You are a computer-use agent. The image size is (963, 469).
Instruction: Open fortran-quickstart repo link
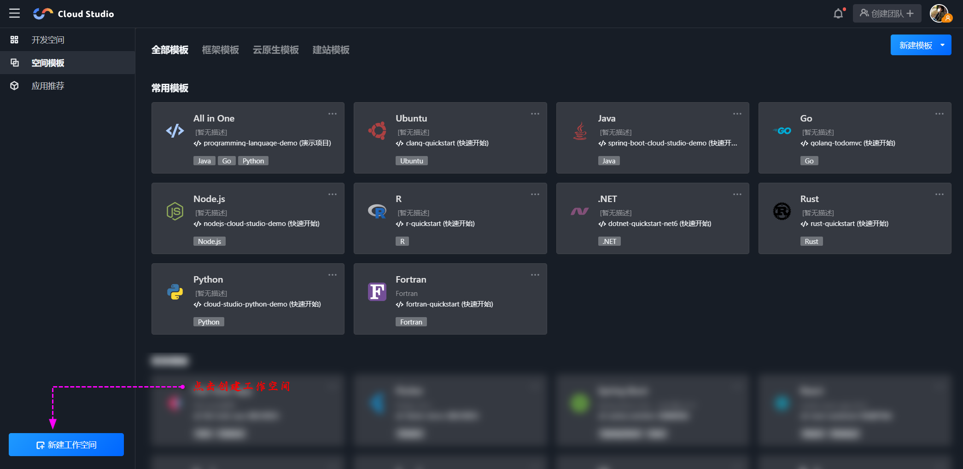[444, 304]
